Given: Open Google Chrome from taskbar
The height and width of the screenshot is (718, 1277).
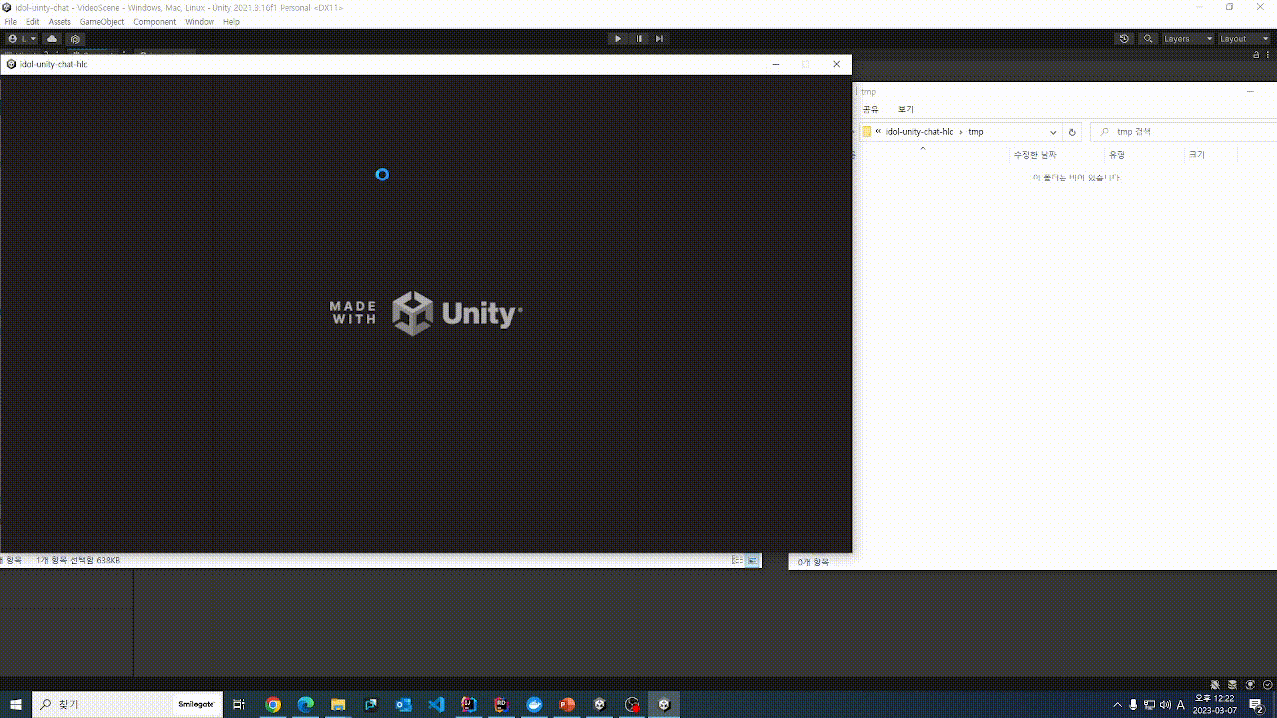Looking at the screenshot, I should click(x=273, y=705).
